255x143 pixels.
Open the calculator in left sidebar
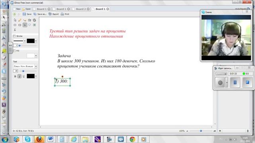[x=4, y=31]
